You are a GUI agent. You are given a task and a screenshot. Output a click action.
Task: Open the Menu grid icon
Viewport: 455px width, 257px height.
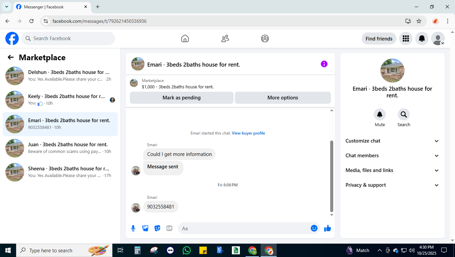(406, 38)
